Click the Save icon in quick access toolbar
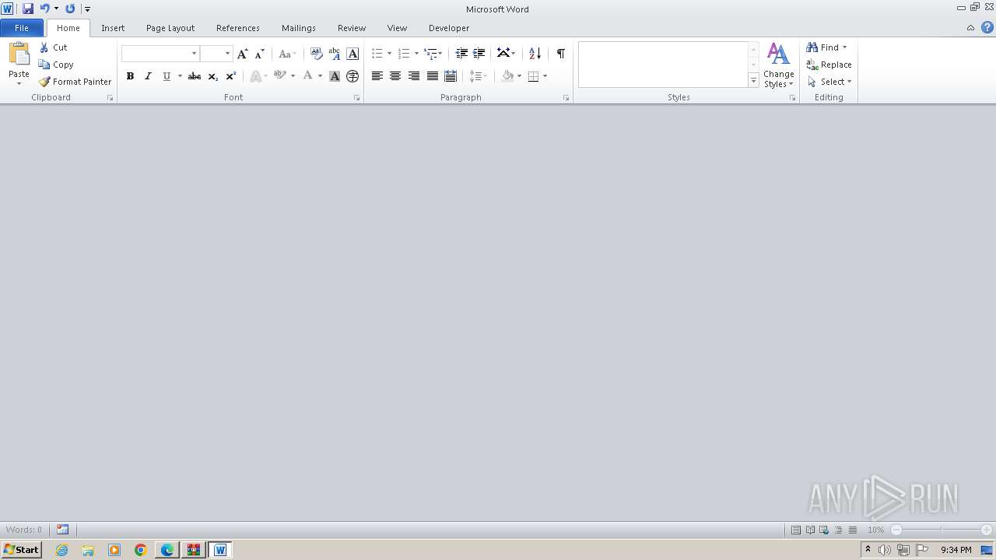Screen dimensions: 996x560 tap(28, 9)
